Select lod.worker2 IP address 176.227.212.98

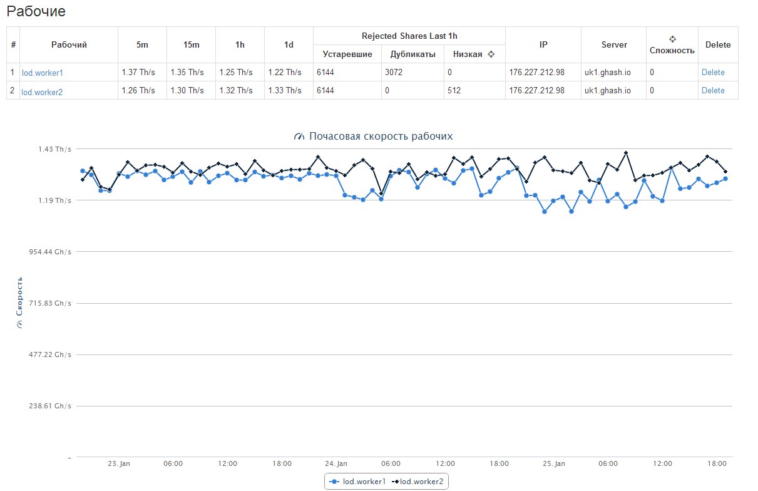(x=543, y=91)
